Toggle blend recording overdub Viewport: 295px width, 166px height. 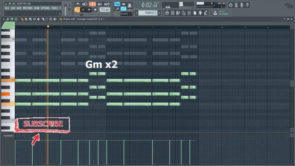pyautogui.click(x=100, y=4)
